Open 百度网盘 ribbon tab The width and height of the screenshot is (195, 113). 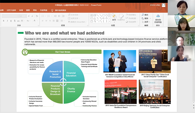tap(44, 10)
